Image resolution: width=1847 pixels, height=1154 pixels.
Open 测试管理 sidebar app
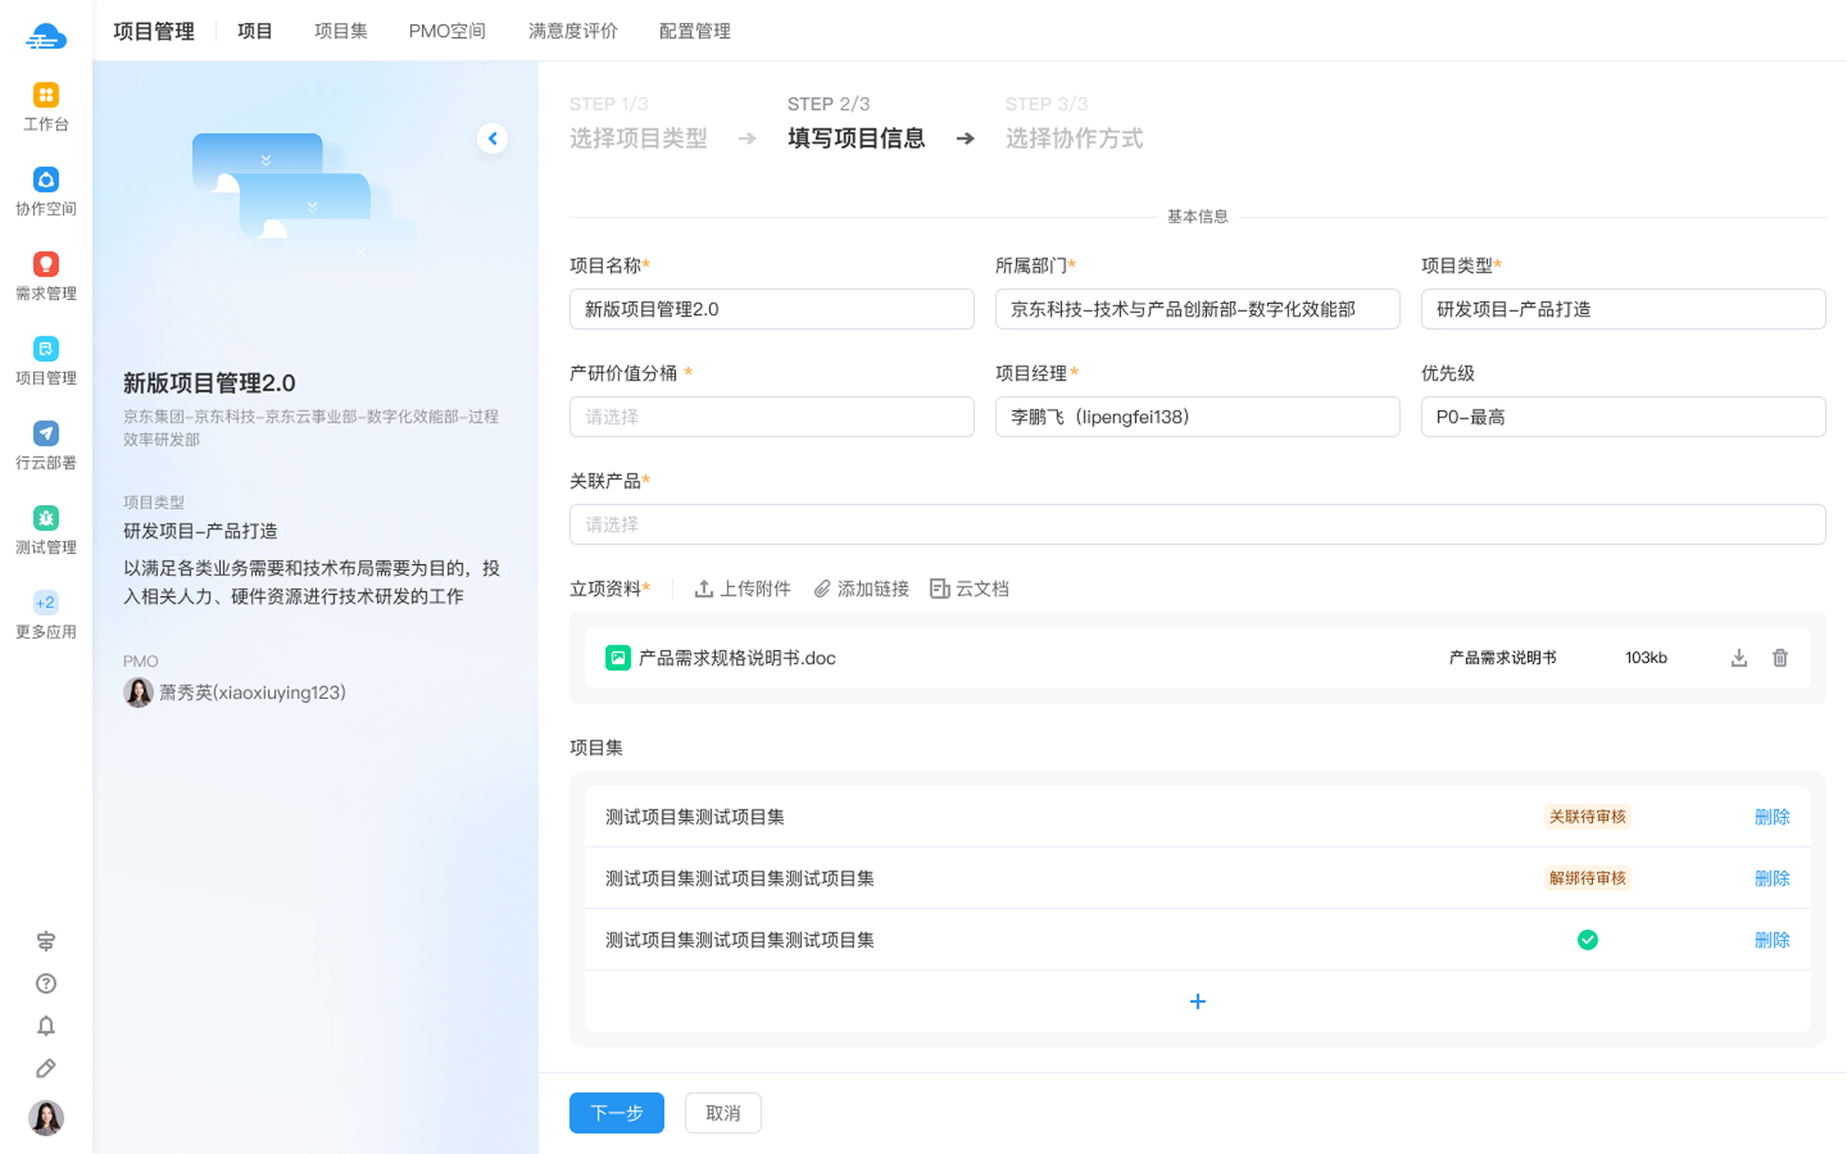click(45, 519)
